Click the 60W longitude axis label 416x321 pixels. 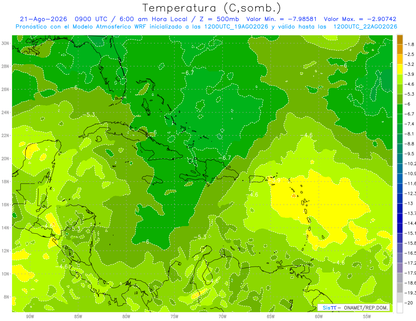[x=319, y=316]
